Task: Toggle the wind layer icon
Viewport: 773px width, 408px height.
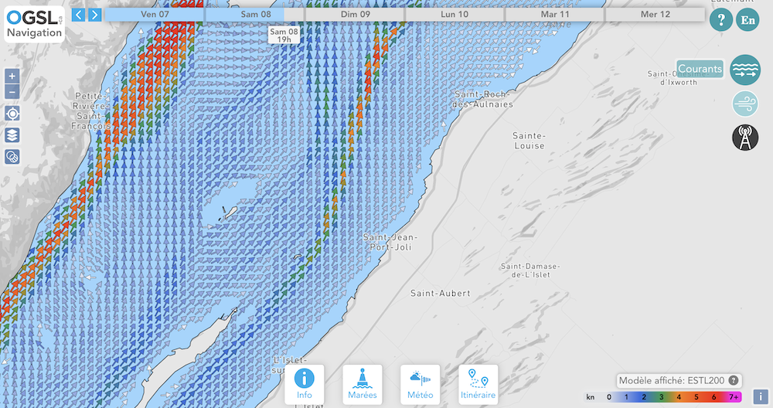Action: coord(745,103)
